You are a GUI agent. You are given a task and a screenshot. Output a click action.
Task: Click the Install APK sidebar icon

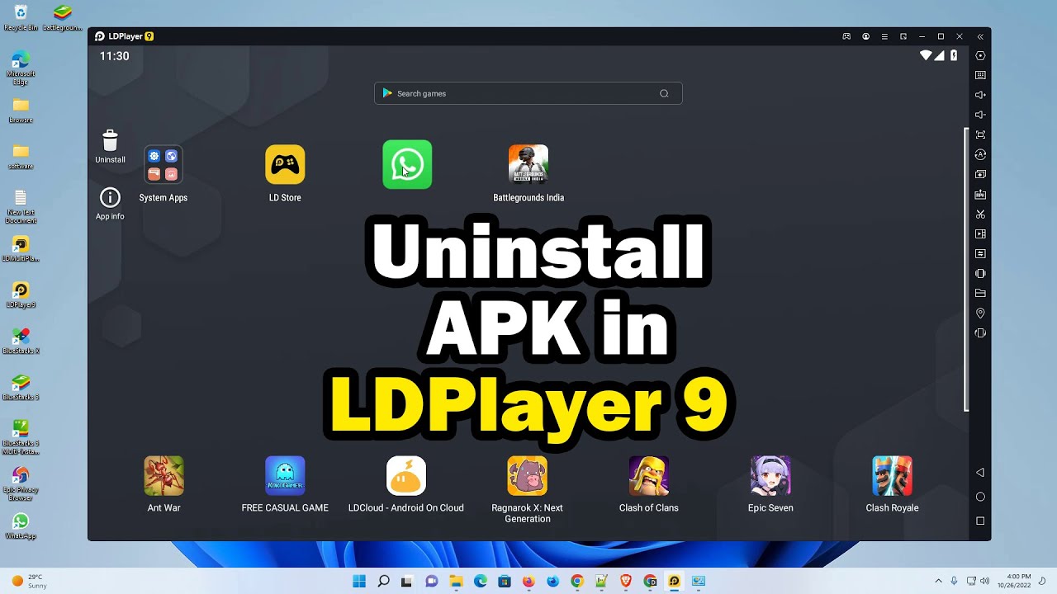(x=980, y=194)
